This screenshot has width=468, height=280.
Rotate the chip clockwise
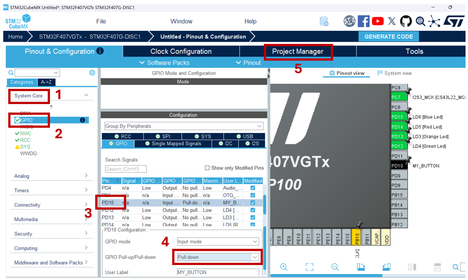point(361,267)
